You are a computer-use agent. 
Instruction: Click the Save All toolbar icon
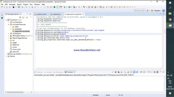(x=10, y=7)
